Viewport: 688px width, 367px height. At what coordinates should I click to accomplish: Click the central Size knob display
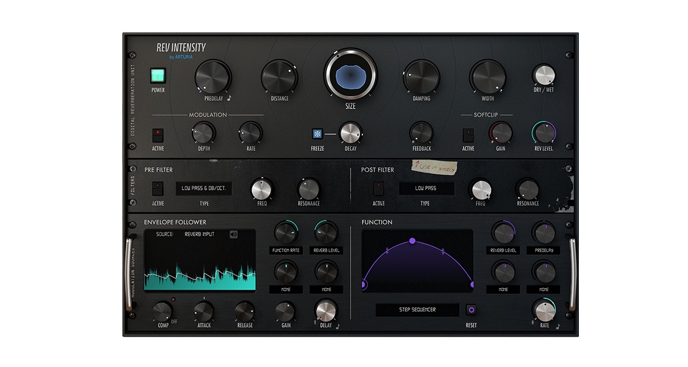[351, 76]
